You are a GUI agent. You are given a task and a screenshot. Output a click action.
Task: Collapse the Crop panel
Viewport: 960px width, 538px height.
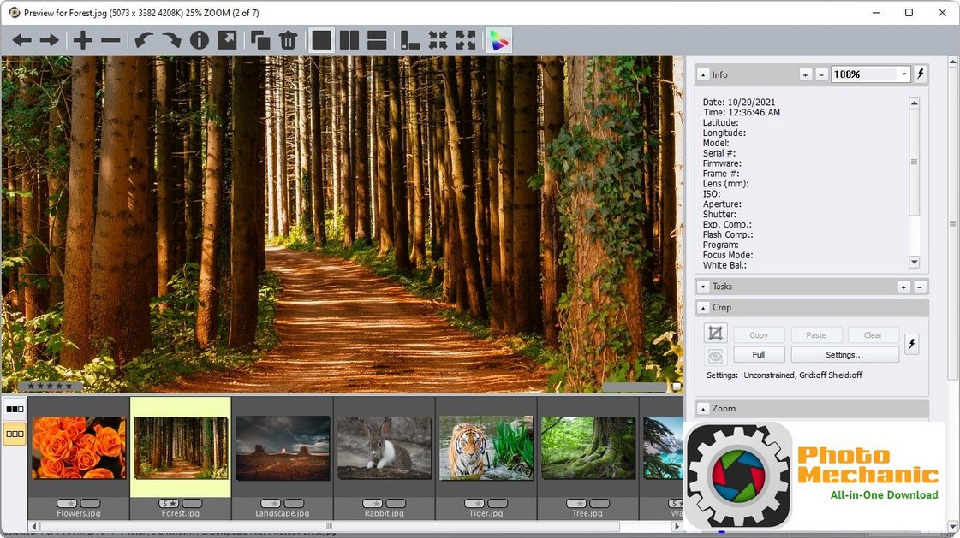[x=704, y=307]
